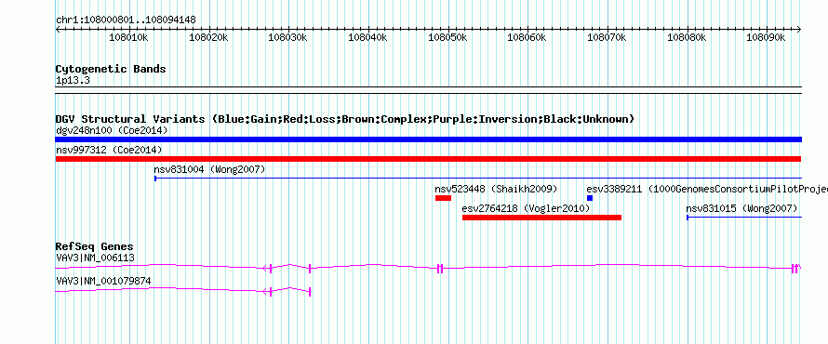Click the 108050k ruler tick label
828x344 pixels.
pyautogui.click(x=447, y=37)
